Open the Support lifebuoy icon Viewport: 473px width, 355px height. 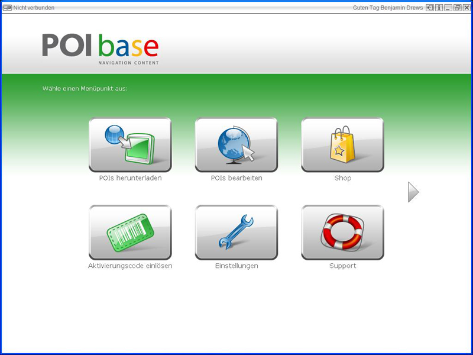(x=343, y=232)
